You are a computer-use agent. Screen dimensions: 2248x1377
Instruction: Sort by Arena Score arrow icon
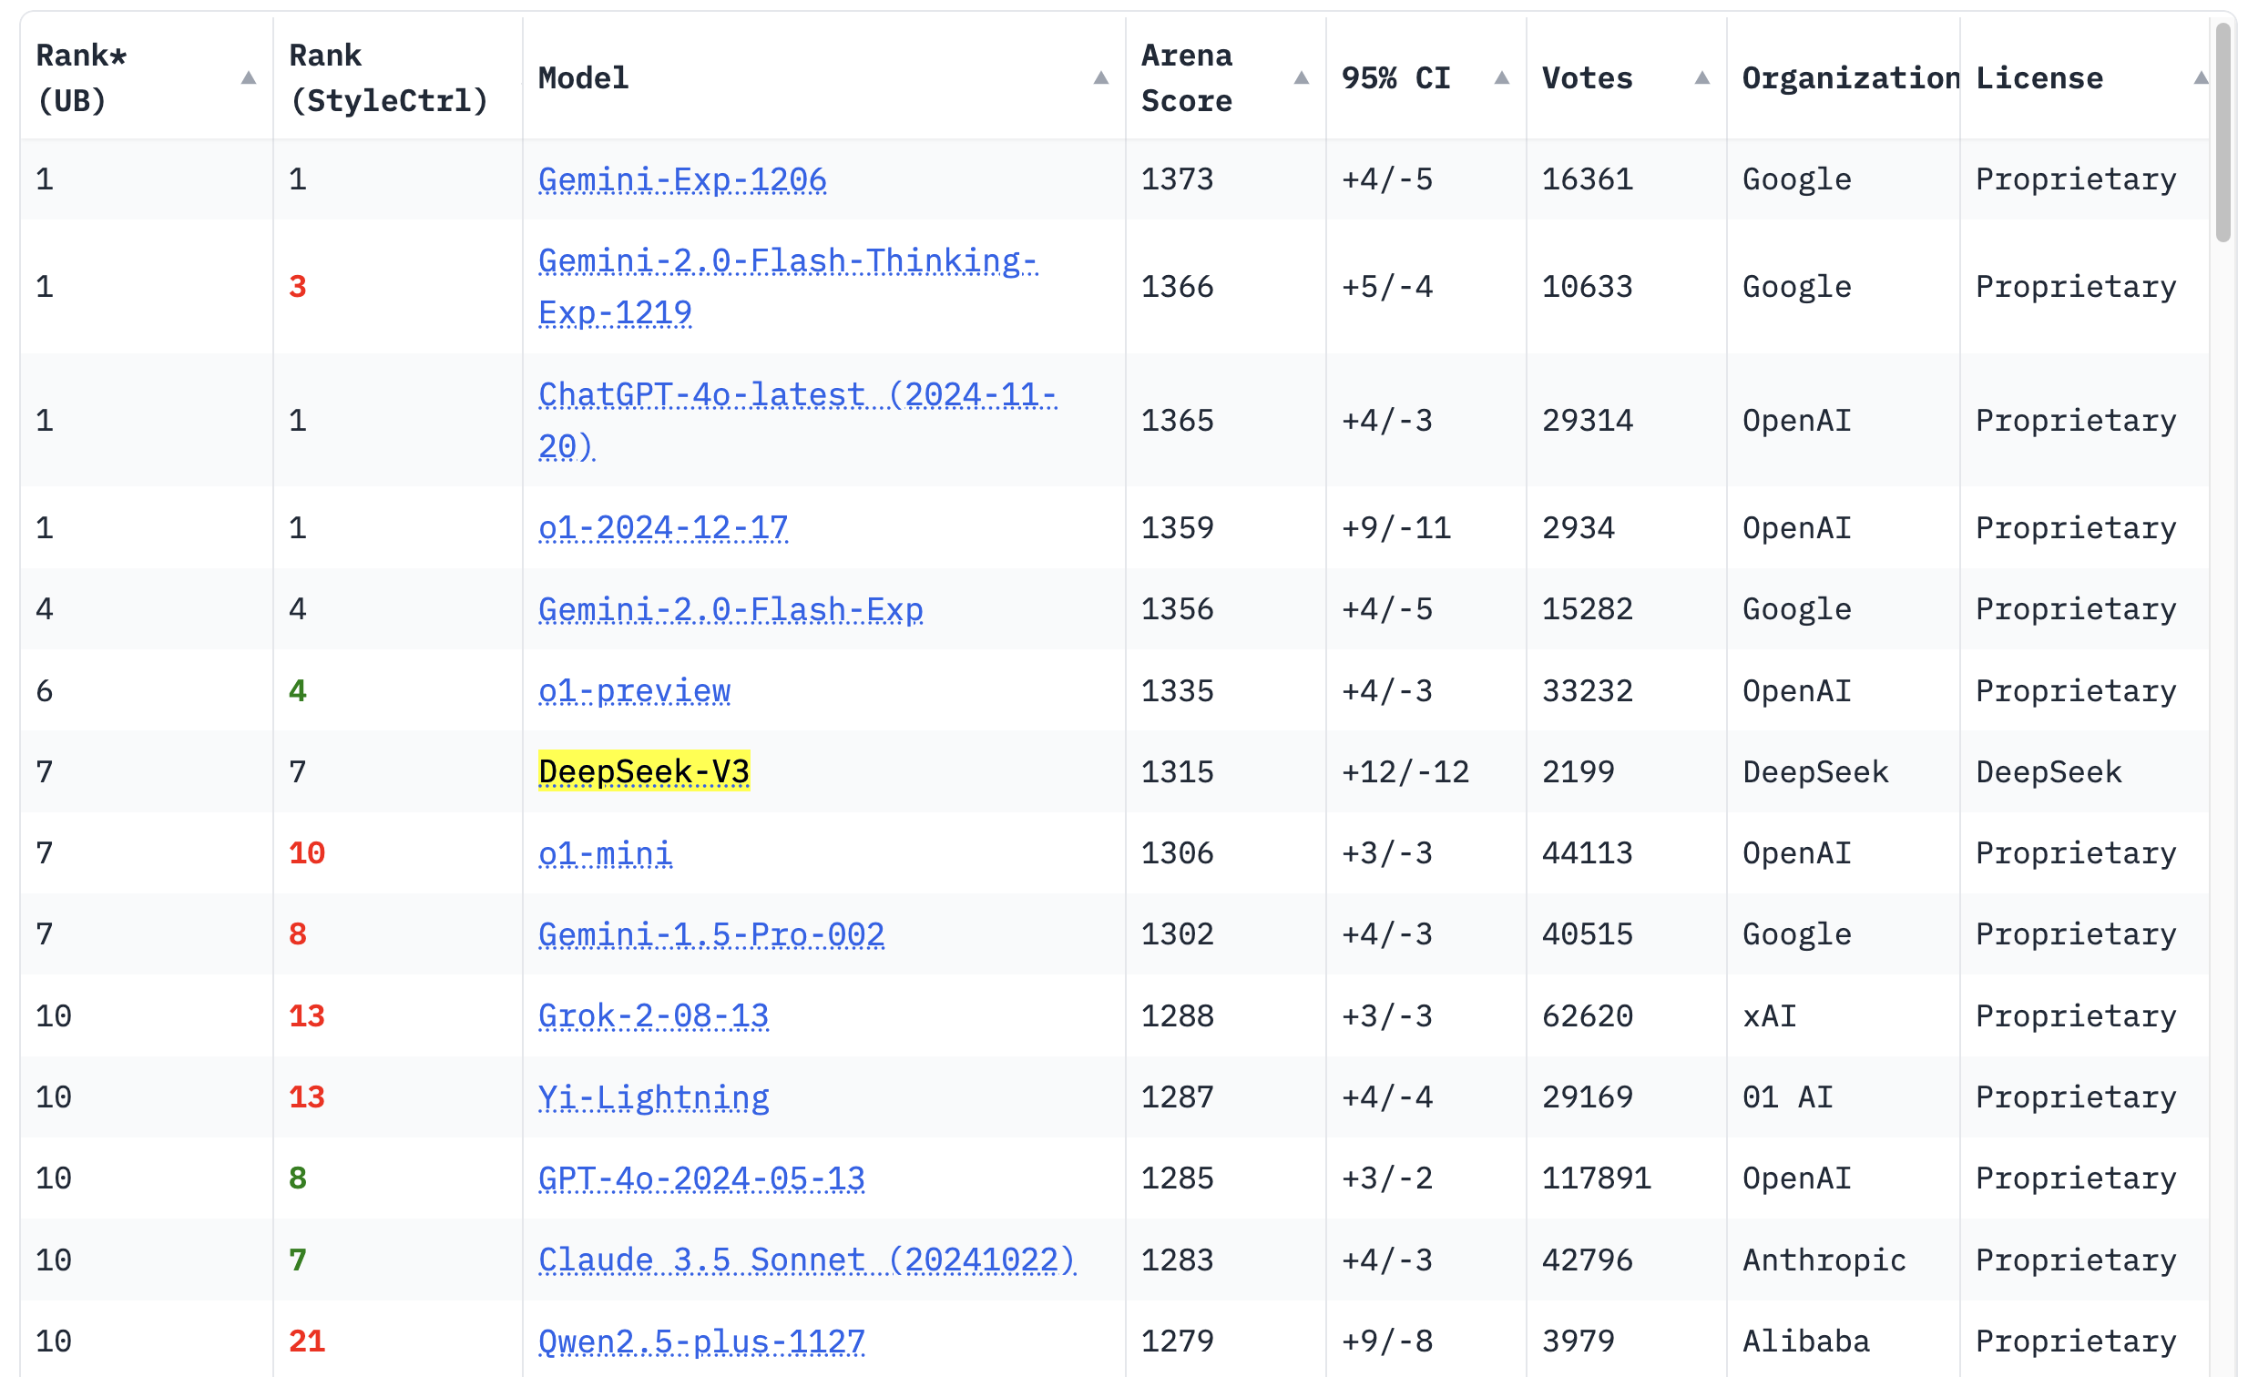click(1302, 78)
